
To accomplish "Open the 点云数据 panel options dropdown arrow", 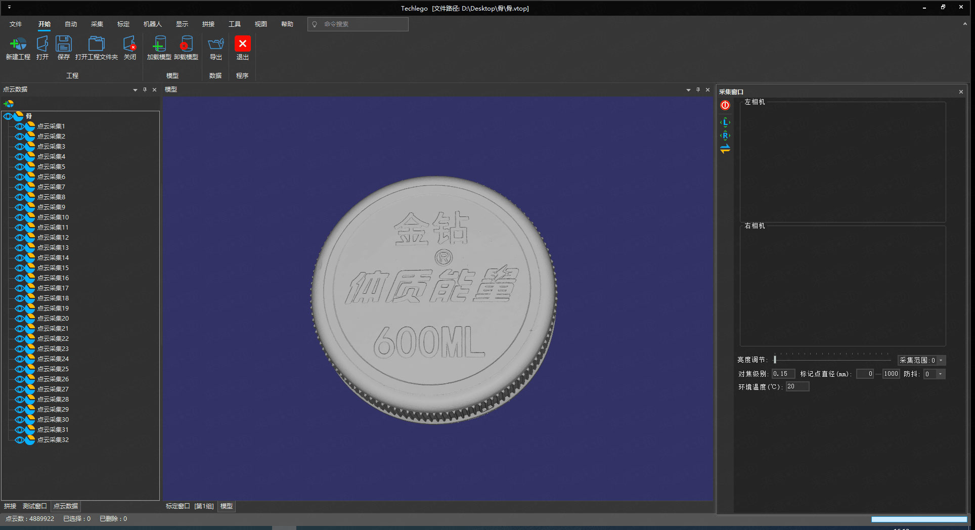I will [x=135, y=90].
